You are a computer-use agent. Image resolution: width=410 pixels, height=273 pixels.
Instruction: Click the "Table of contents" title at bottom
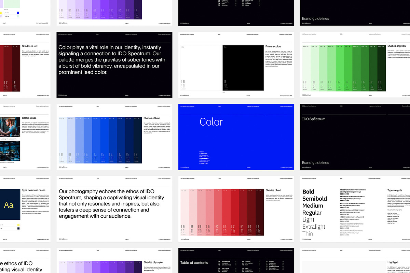194,263
